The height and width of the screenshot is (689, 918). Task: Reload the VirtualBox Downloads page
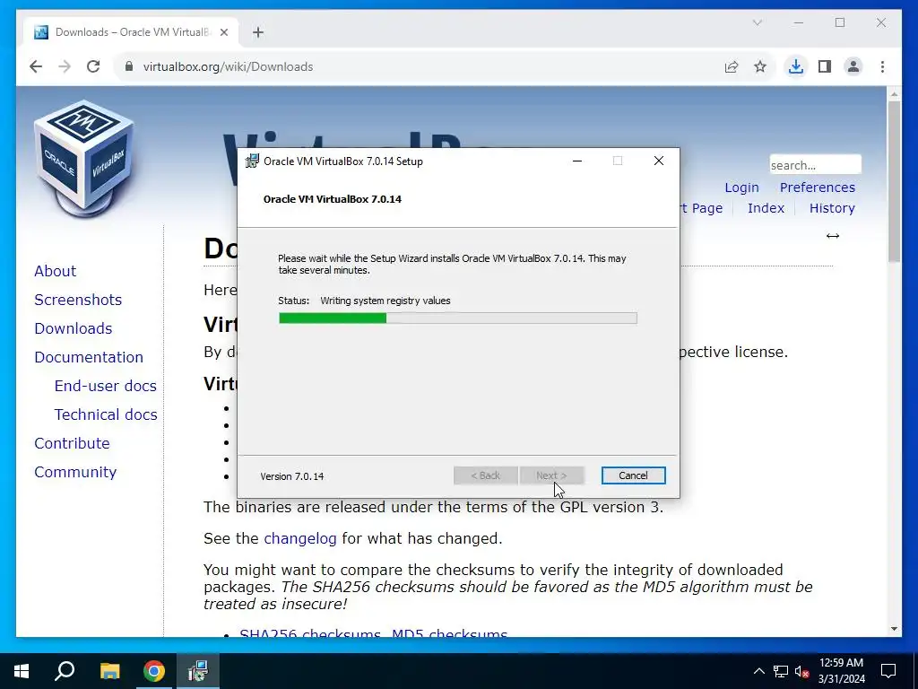coord(93,66)
